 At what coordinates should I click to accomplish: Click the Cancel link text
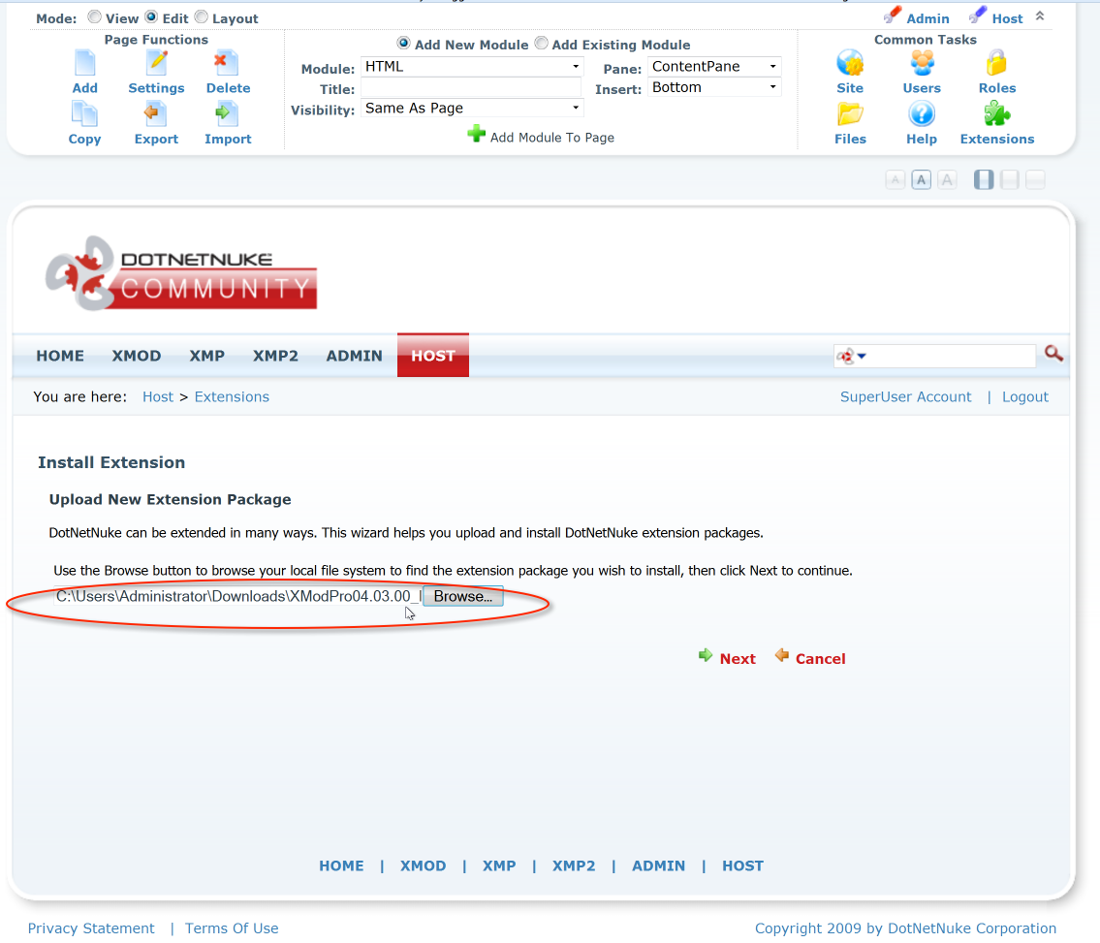pos(820,659)
